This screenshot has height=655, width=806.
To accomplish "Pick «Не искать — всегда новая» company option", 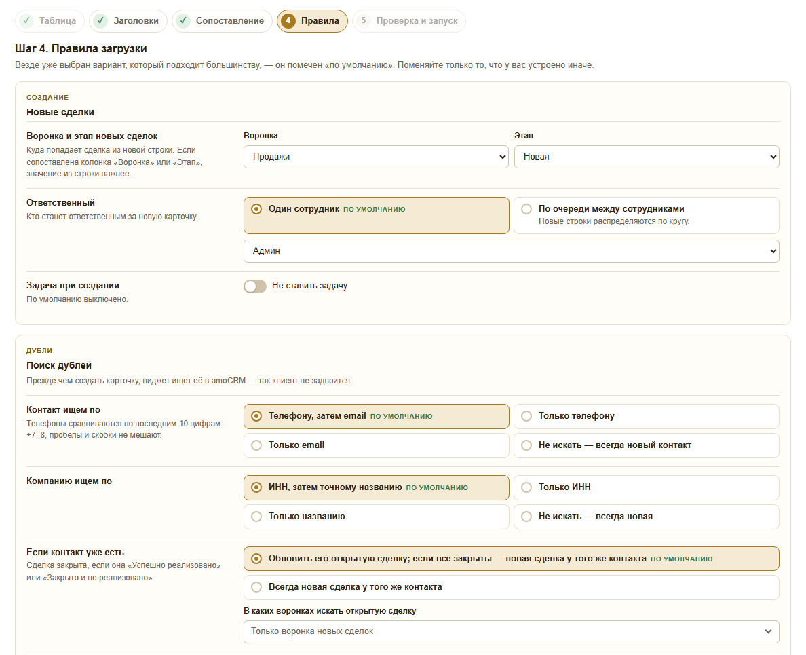I will 647,516.
